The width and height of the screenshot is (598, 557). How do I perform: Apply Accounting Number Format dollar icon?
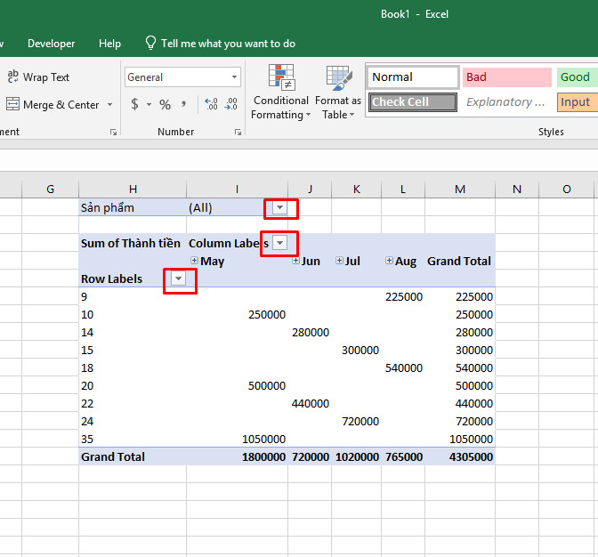pos(134,104)
